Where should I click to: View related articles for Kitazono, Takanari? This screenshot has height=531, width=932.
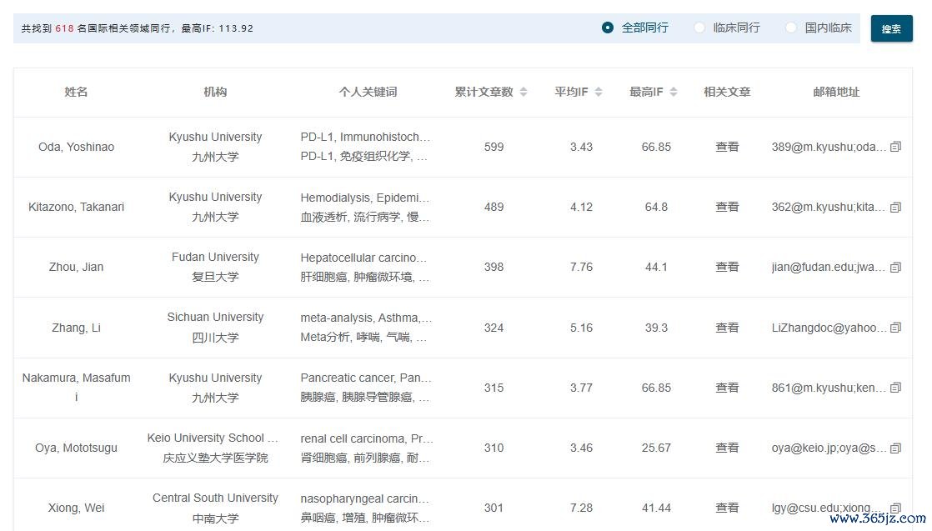pyautogui.click(x=727, y=207)
